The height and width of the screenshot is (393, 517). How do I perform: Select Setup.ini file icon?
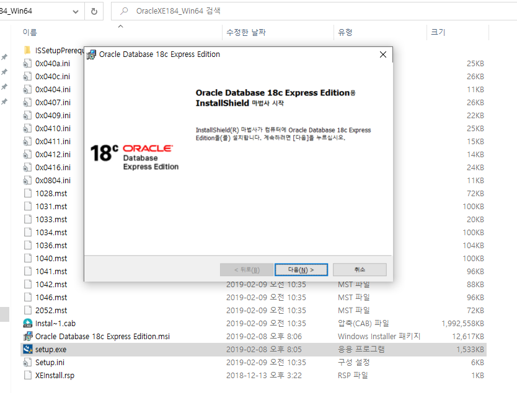[x=28, y=363]
